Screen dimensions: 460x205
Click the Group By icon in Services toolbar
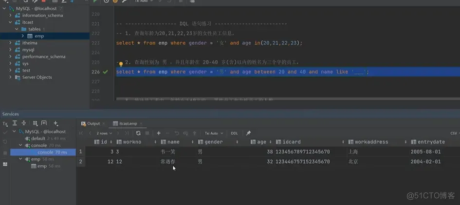(x=35, y=123)
